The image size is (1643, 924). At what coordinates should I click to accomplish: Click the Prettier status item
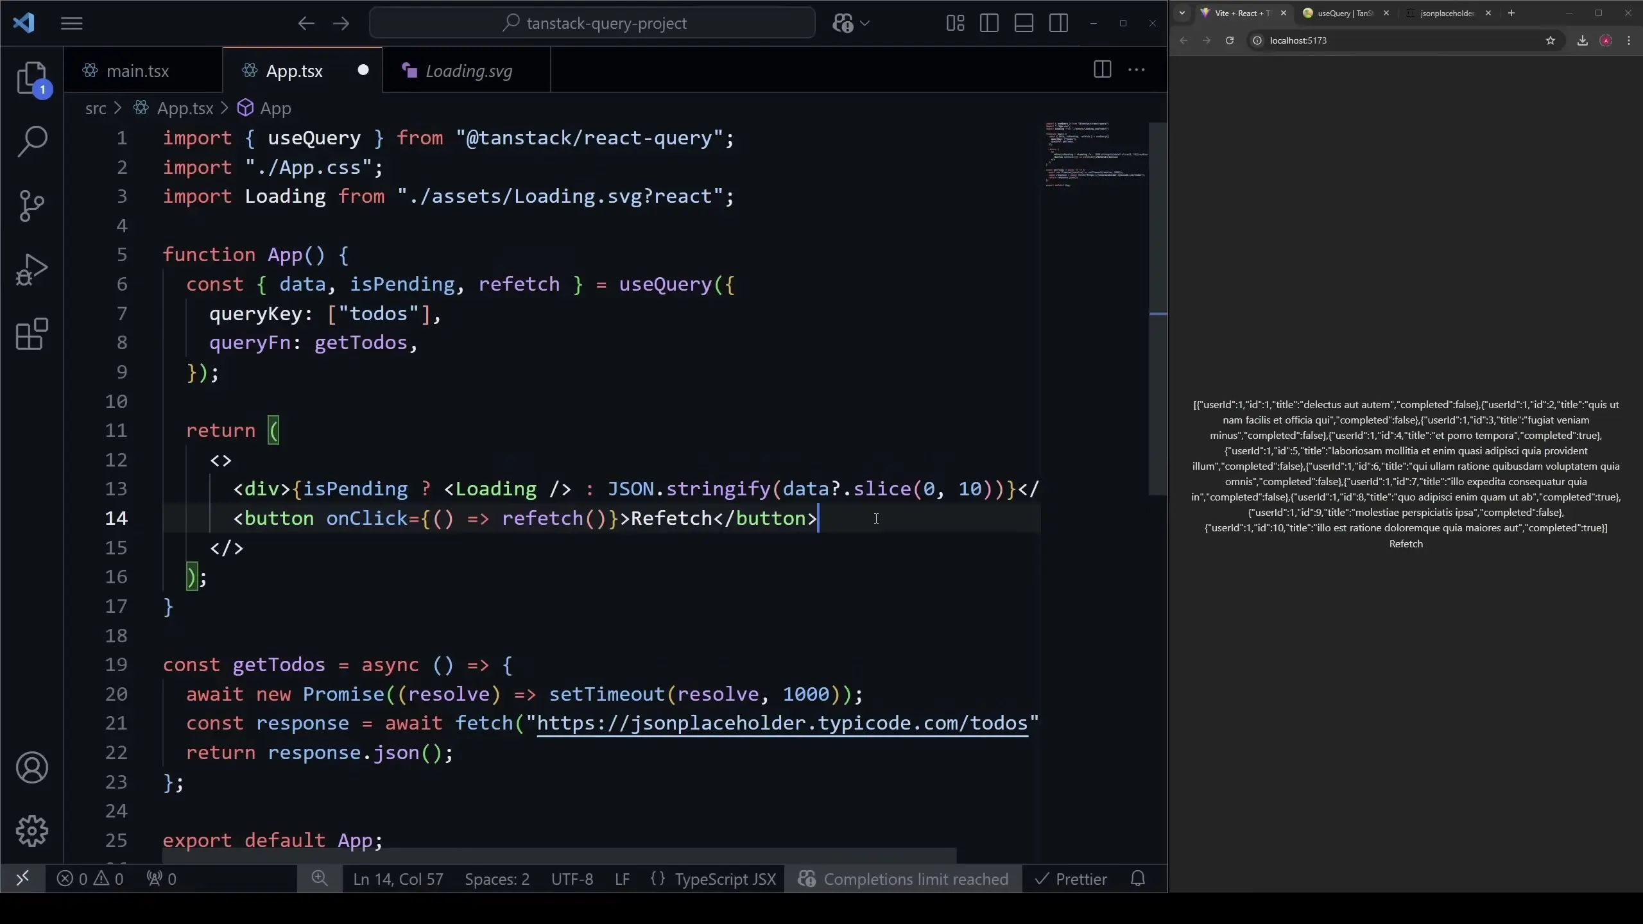click(x=1071, y=878)
